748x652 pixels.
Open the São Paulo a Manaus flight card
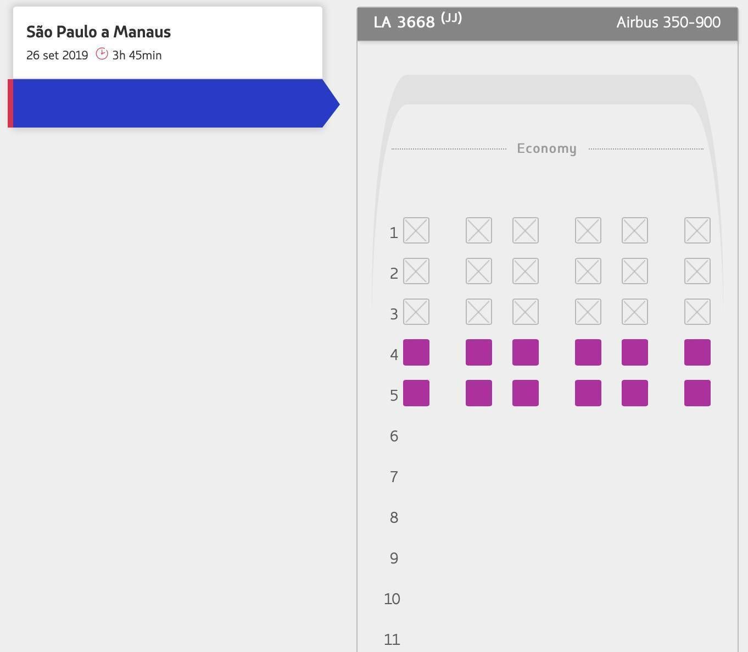point(168,42)
